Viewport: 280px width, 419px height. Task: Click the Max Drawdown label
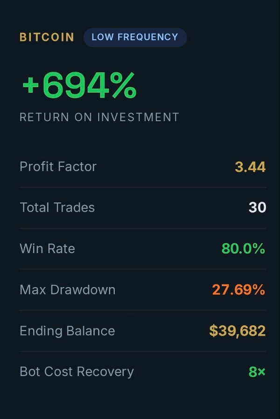point(67,289)
